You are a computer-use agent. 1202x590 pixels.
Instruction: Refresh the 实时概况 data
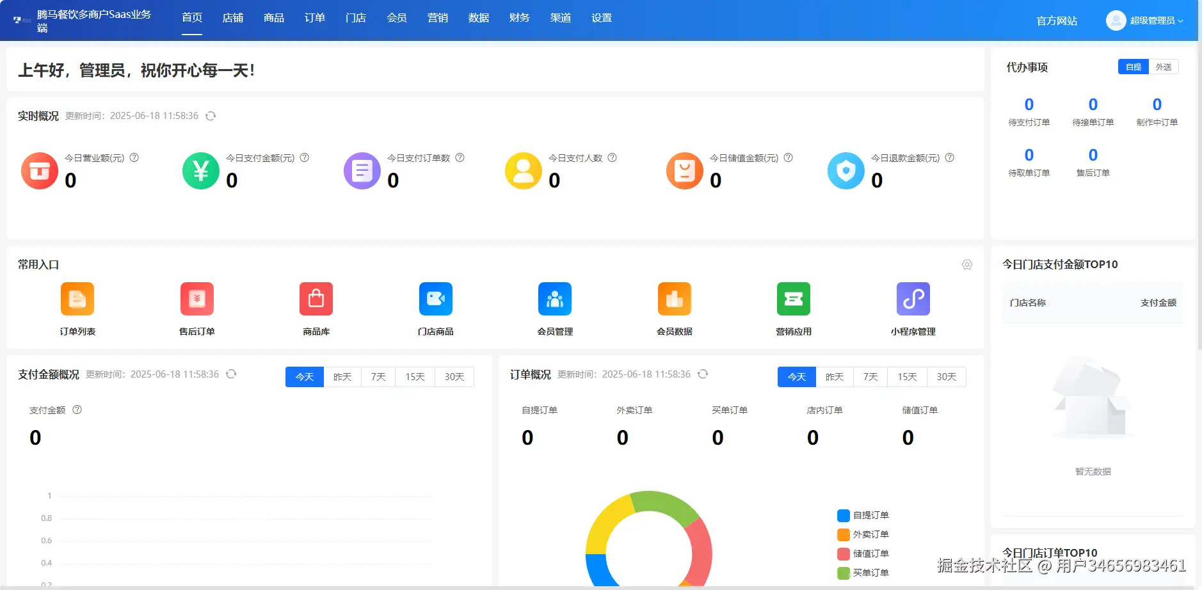[211, 116]
